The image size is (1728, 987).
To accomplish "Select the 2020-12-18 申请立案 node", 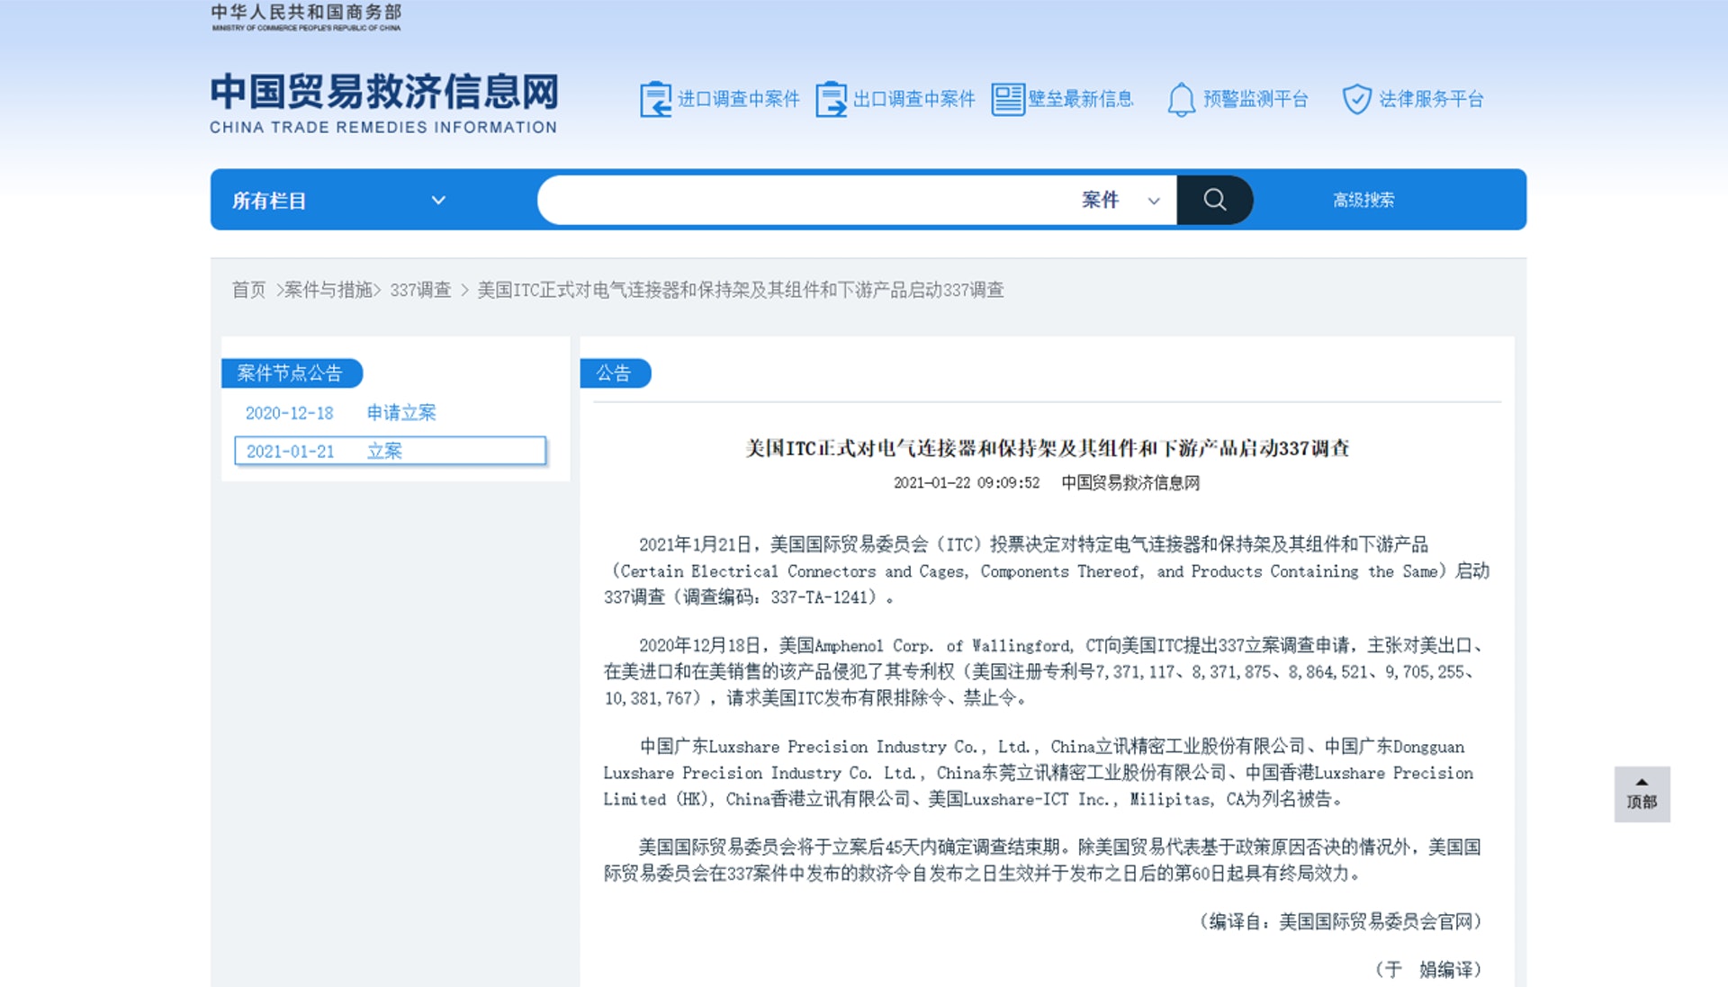I will pyautogui.click(x=340, y=413).
